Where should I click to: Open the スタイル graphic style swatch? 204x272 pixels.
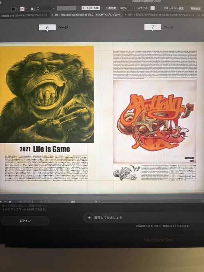(153, 8)
